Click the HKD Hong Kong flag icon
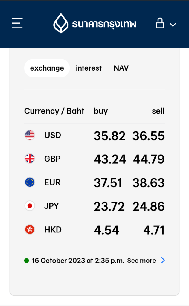The width and height of the screenshot is (189, 306). pos(30,229)
